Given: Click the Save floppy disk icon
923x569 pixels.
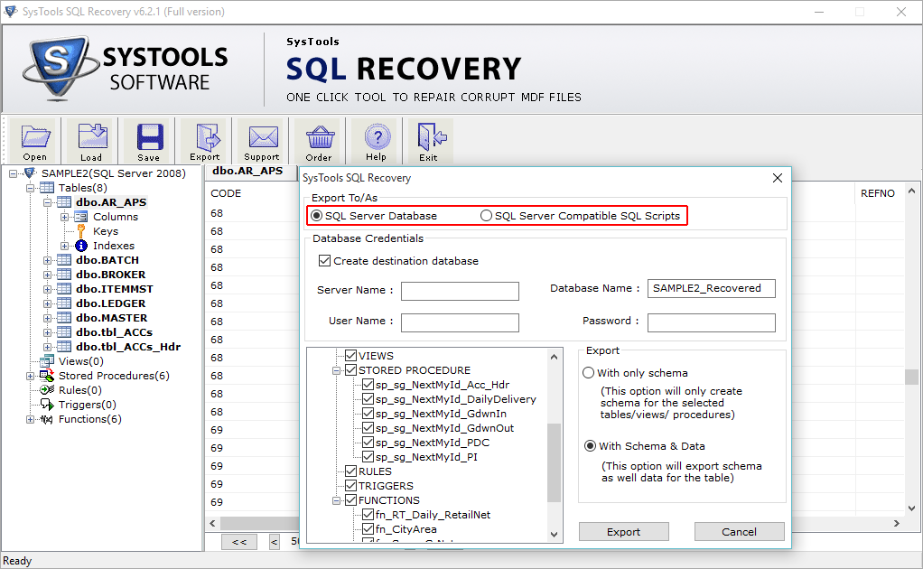Looking at the screenshot, I should 150,137.
